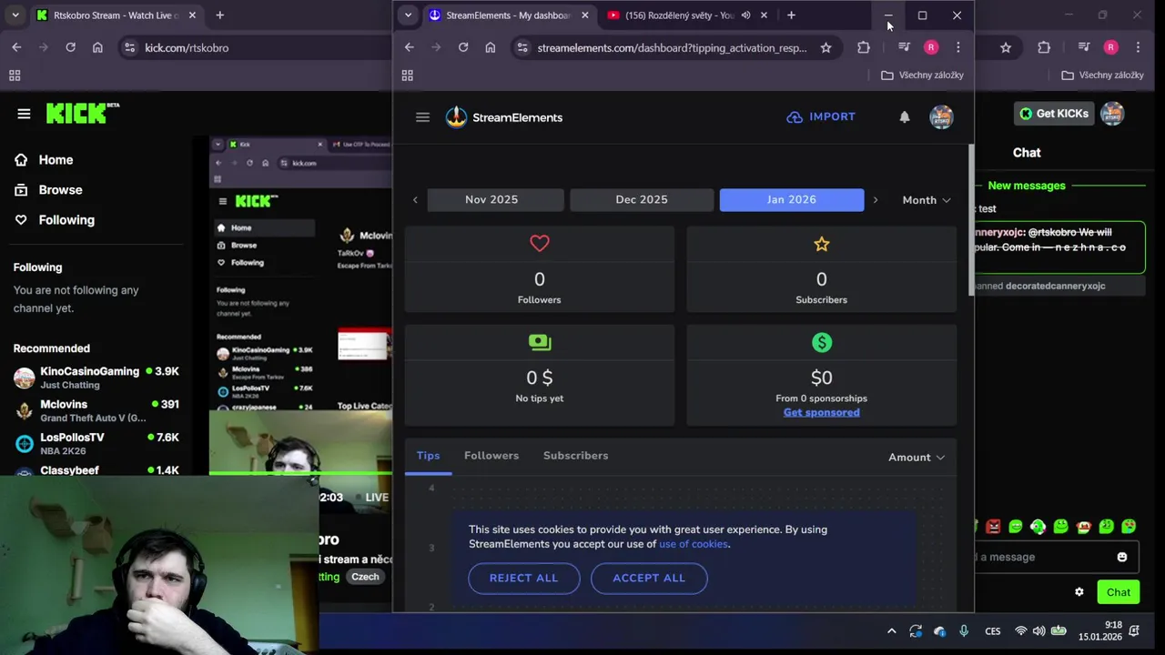The image size is (1165, 655).
Task: Open emote picker in Kick chat box
Action: click(1122, 557)
